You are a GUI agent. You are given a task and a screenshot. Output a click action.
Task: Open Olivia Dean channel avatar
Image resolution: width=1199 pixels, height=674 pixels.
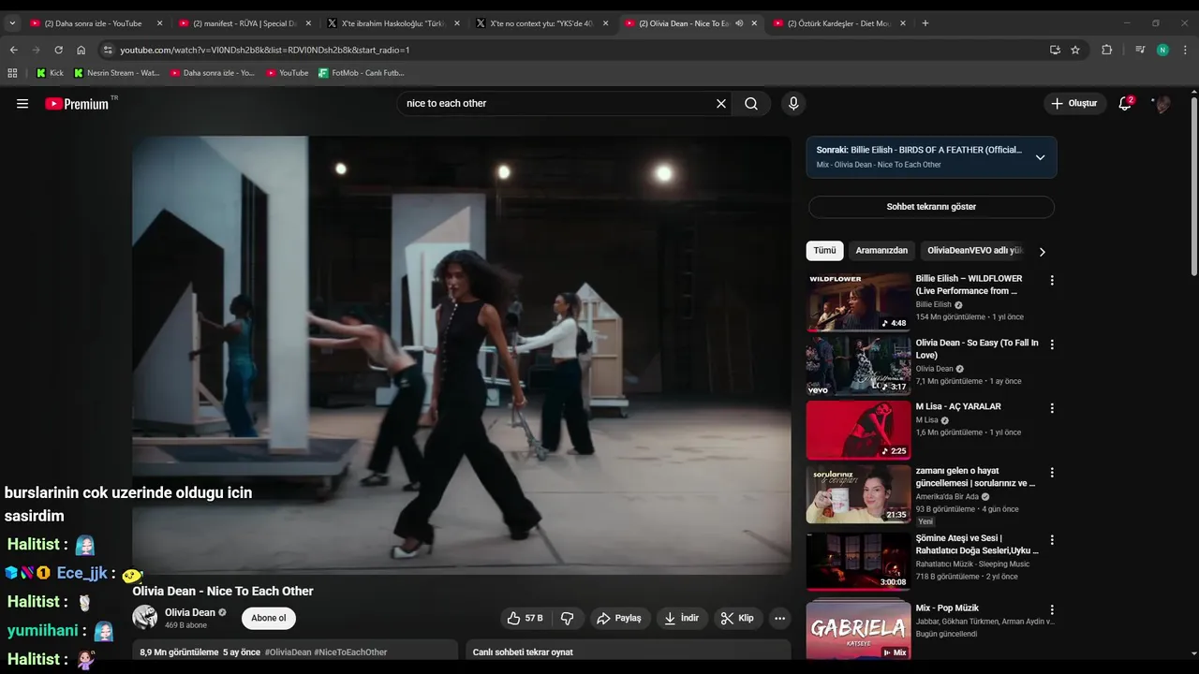pyautogui.click(x=145, y=618)
